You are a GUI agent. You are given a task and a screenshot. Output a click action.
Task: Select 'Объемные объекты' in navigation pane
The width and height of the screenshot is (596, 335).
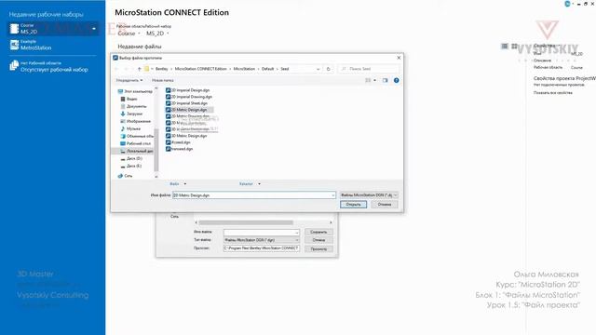(x=137, y=136)
